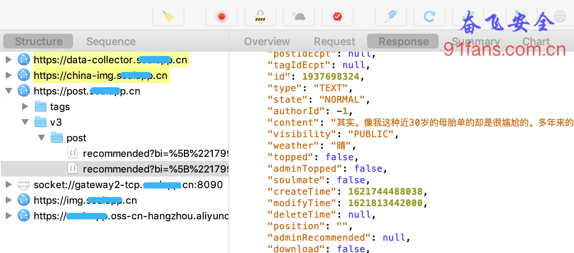Click the "soulmate": false line
Viewport: 574px width, 253px height.
tap(319, 180)
